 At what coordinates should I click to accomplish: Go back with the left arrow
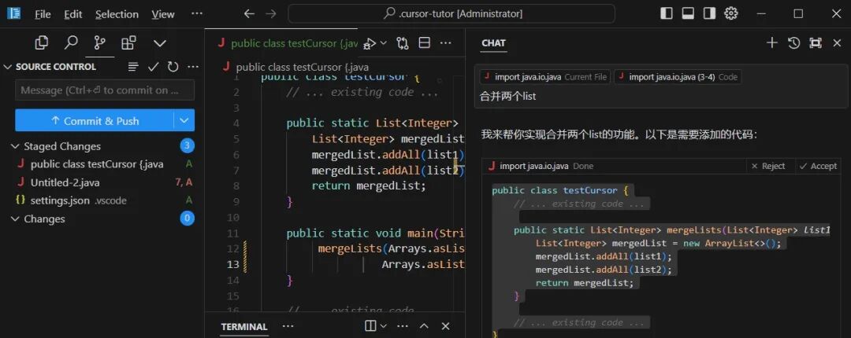(x=249, y=13)
